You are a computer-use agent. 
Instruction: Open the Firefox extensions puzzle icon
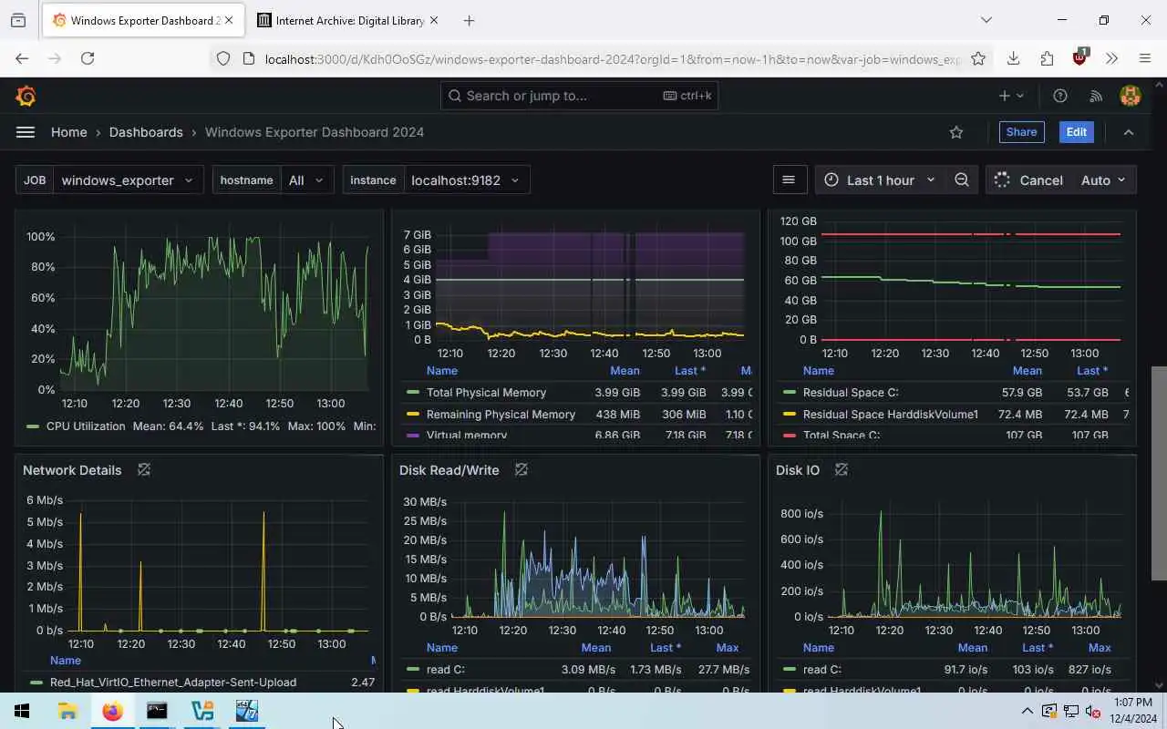1047,58
